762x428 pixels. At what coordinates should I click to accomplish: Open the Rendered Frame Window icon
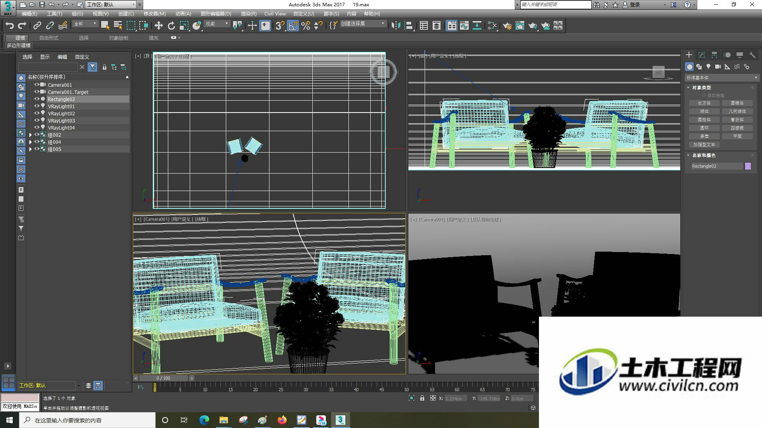pyautogui.click(x=520, y=26)
